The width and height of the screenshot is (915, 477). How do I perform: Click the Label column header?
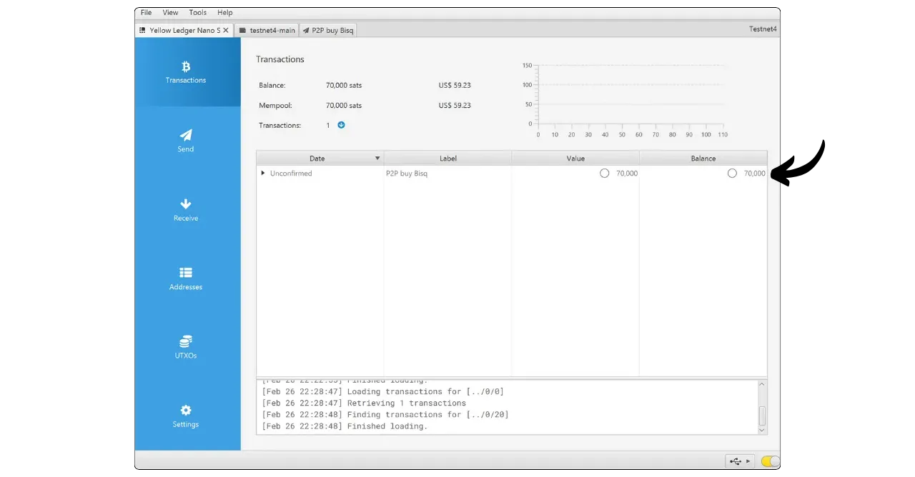point(447,159)
